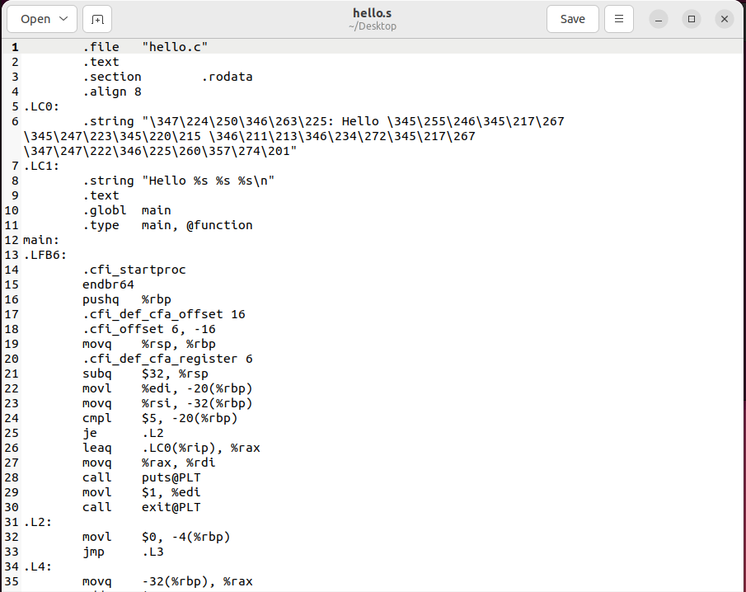Click the ~/Desktop subtitle under the filename
Screen dimensions: 746x592
[x=372, y=25]
